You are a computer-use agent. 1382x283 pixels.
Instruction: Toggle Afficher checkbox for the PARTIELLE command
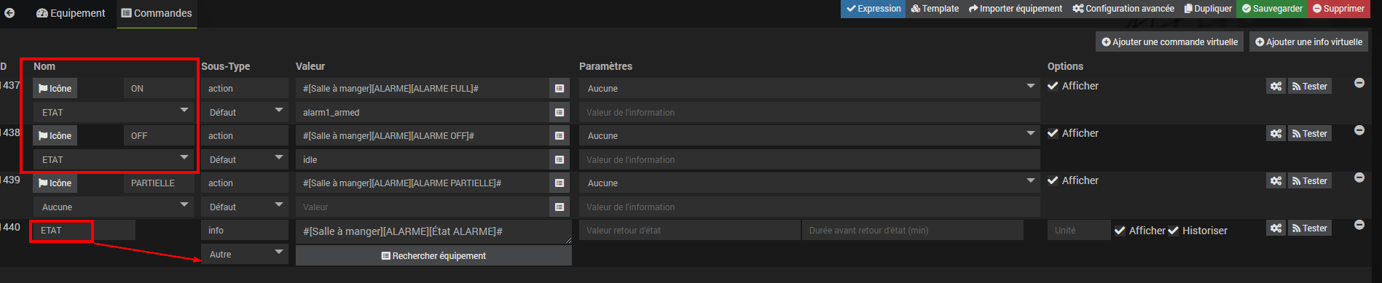point(1053,180)
